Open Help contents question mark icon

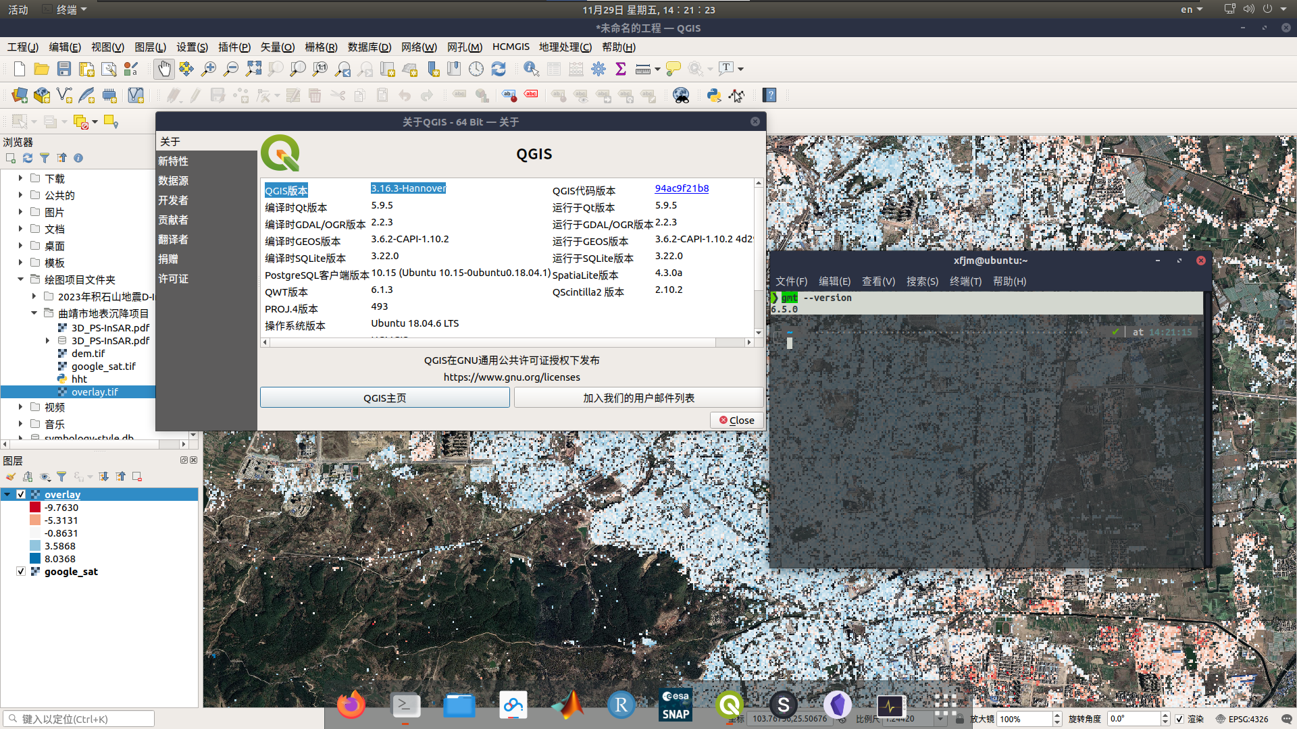(769, 96)
